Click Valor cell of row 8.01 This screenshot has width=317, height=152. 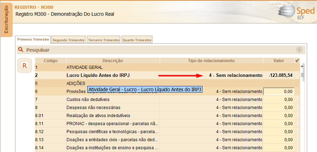tap(279, 116)
